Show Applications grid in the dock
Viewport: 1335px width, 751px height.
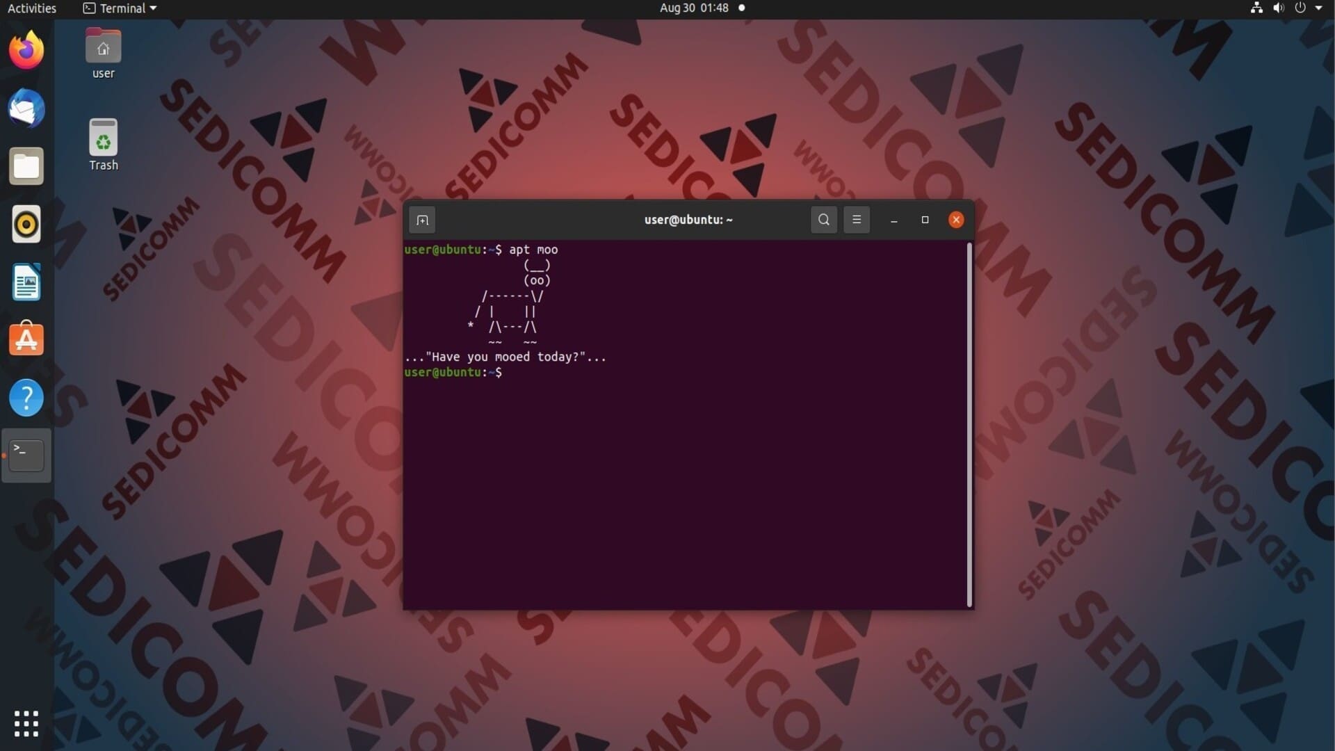point(26,724)
